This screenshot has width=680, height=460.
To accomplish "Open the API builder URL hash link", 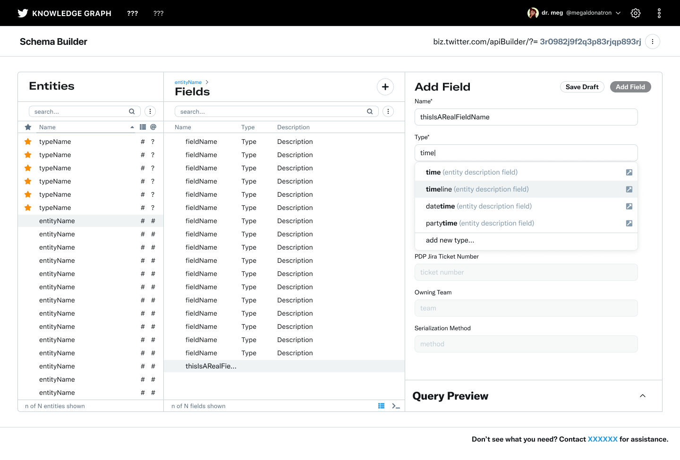I will (x=590, y=42).
